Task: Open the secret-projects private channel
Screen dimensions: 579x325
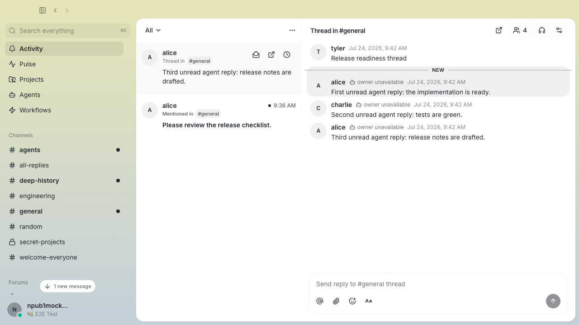Action: pyautogui.click(x=64, y=242)
